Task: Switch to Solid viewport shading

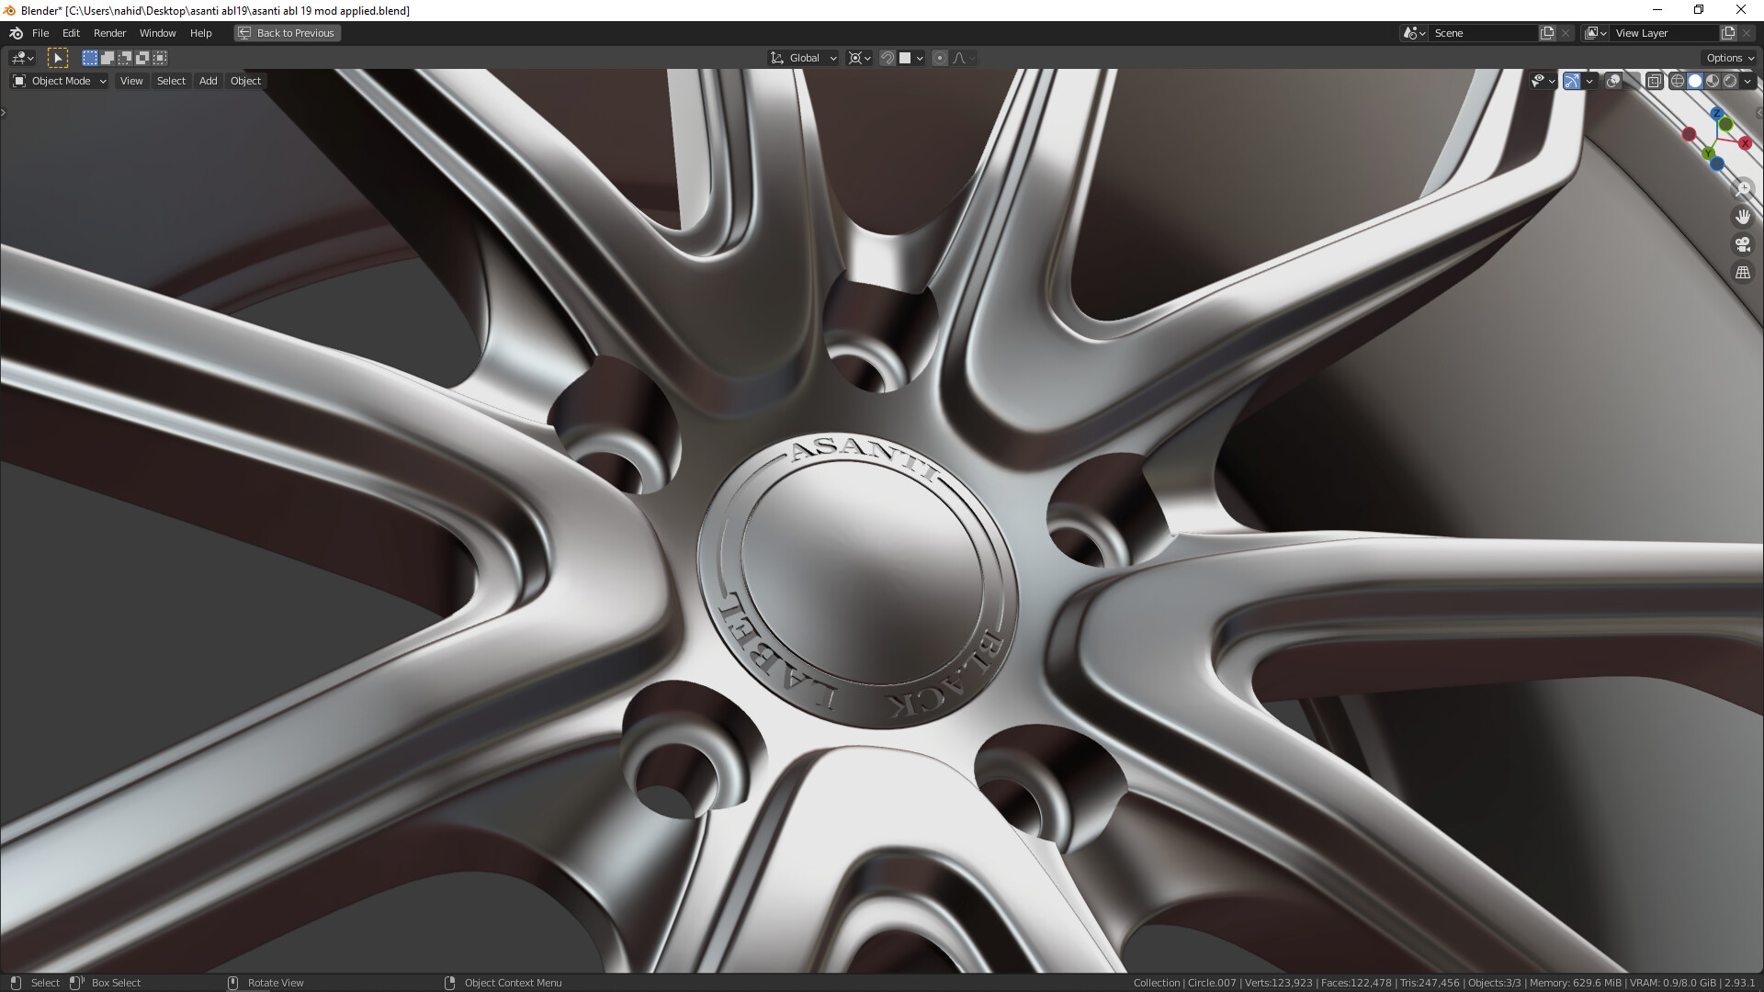Action: [1695, 81]
